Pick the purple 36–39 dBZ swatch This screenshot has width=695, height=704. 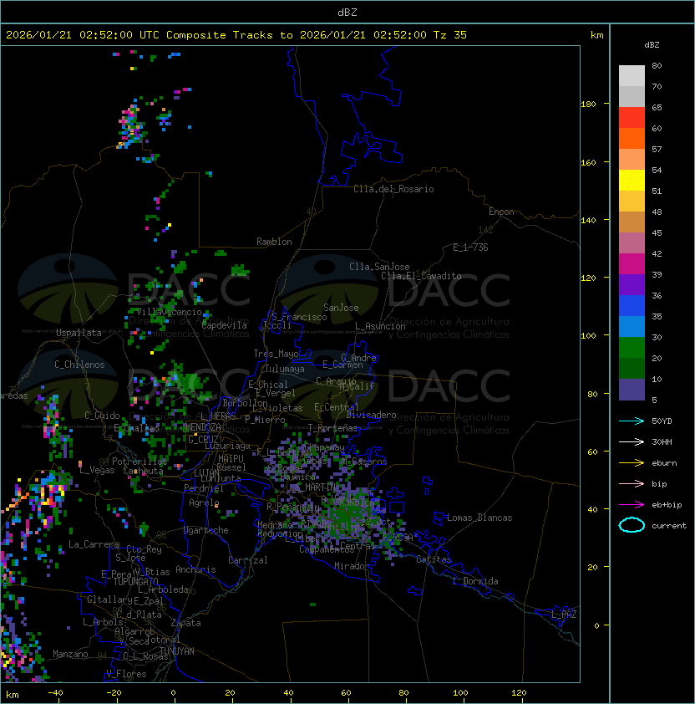pyautogui.click(x=632, y=285)
